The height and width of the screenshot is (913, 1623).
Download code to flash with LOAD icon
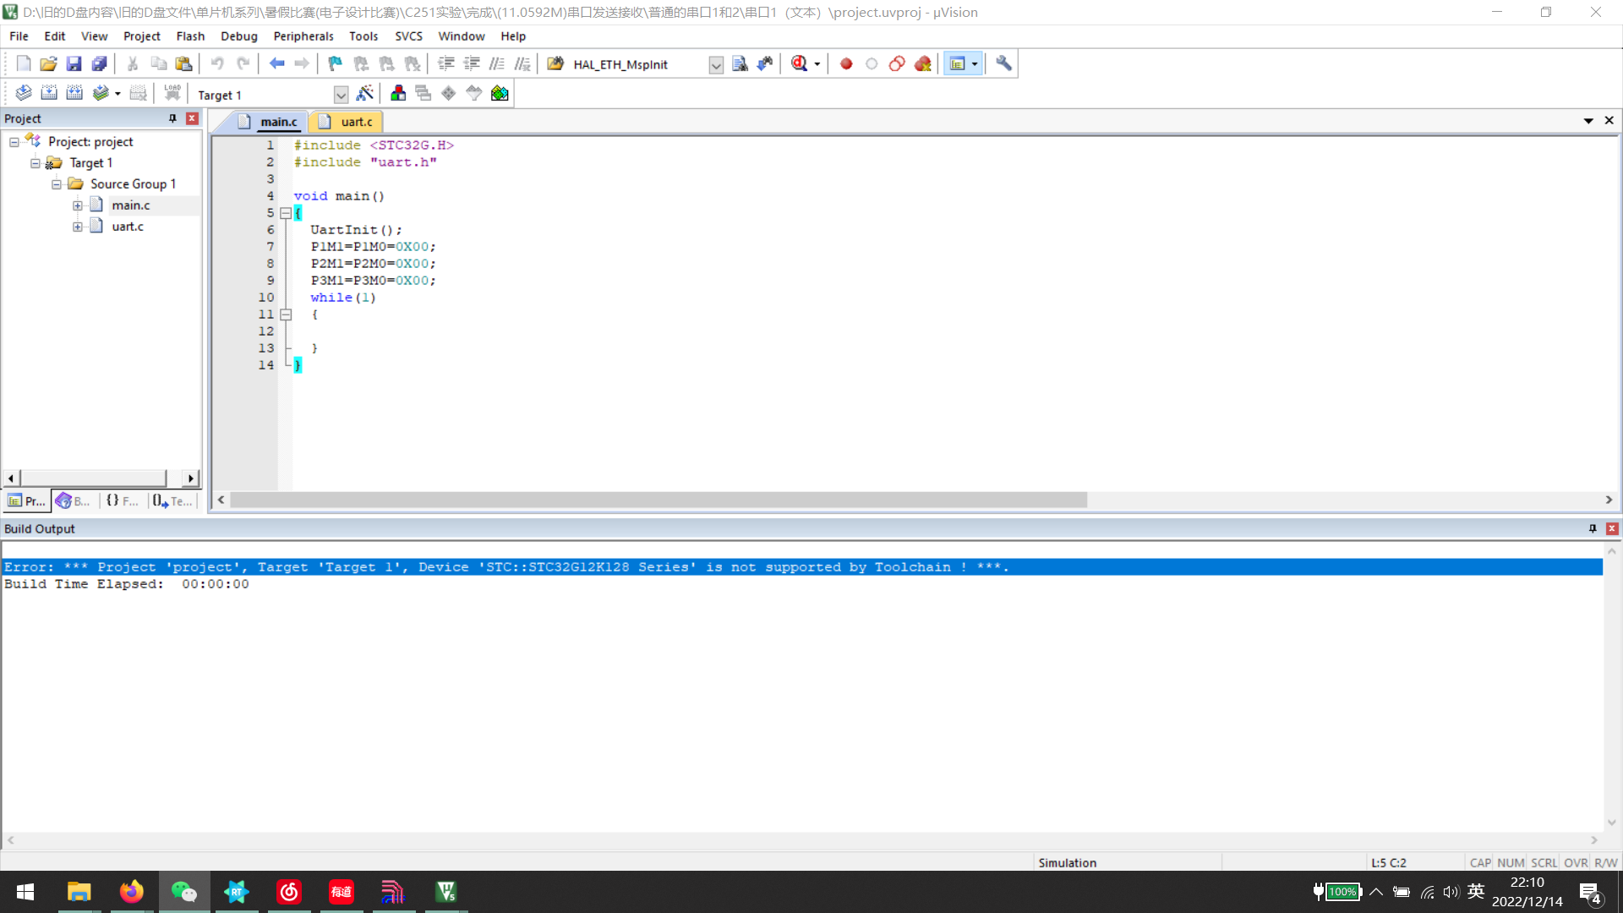[x=172, y=93]
